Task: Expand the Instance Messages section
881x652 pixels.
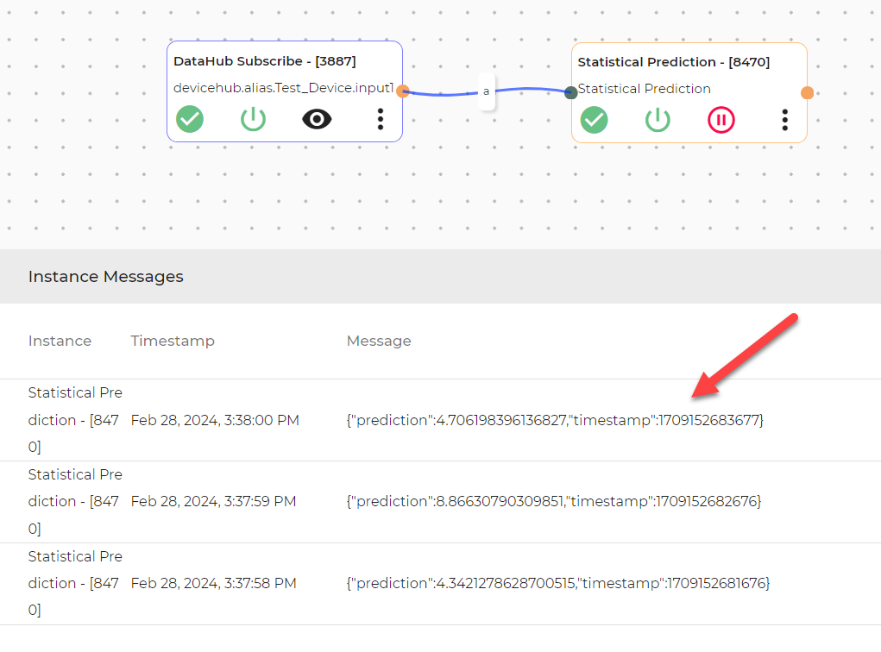Action: point(105,276)
